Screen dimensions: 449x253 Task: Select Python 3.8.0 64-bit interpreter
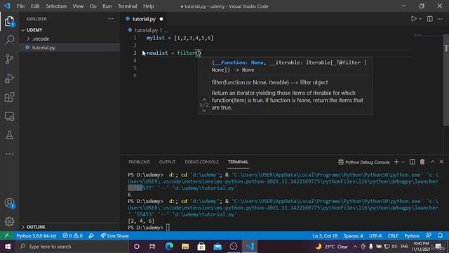36,236
